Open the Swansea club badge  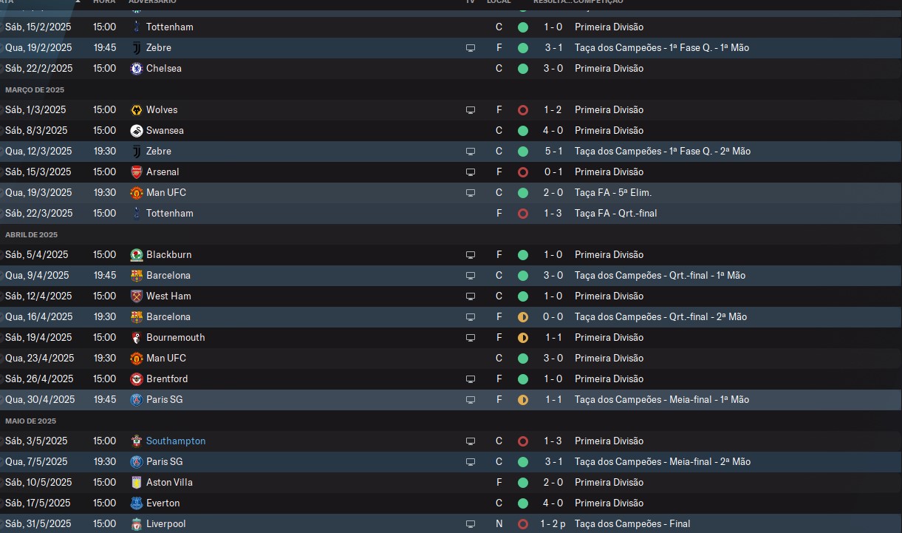point(136,130)
